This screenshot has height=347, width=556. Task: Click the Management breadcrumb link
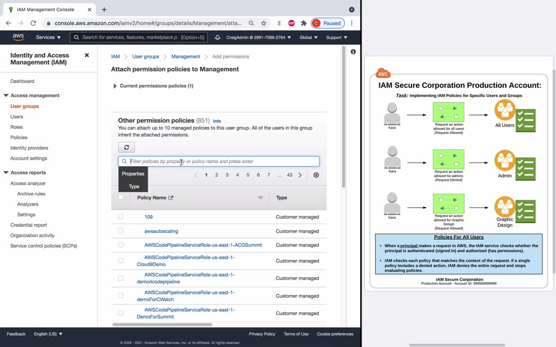[185, 57]
